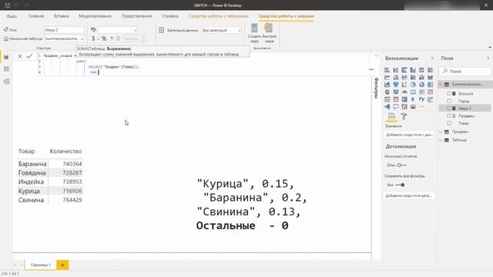Image resolution: width=493 pixels, height=277 pixels.
Task: Select the waterfall chart visual
Action: point(387,85)
